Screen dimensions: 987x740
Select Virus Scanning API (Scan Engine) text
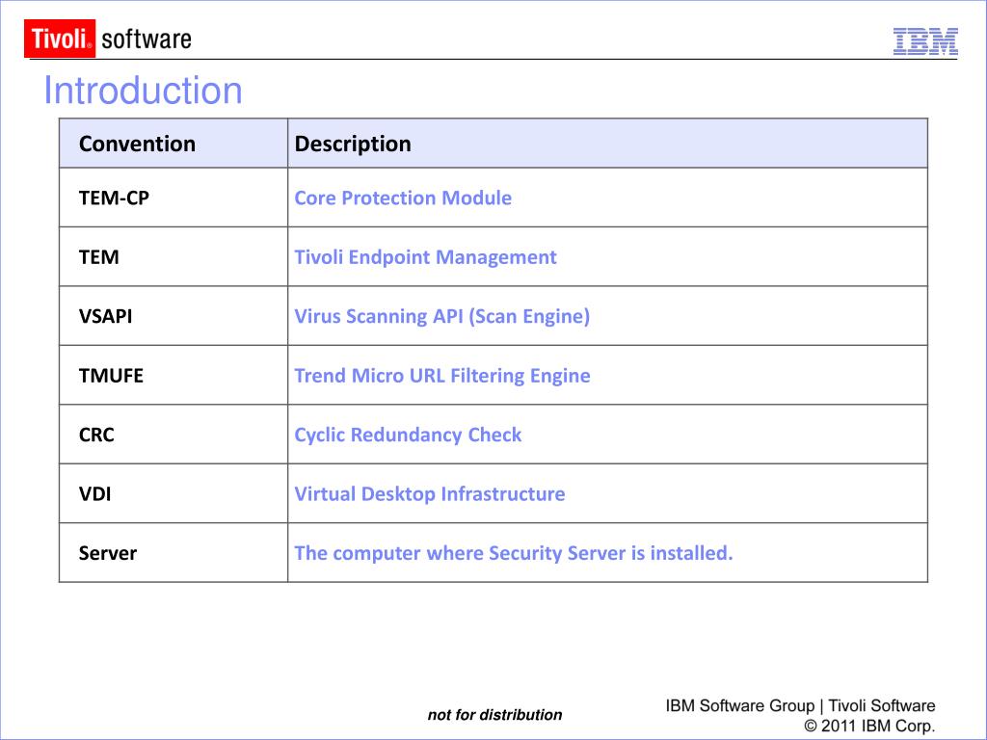coord(441,316)
